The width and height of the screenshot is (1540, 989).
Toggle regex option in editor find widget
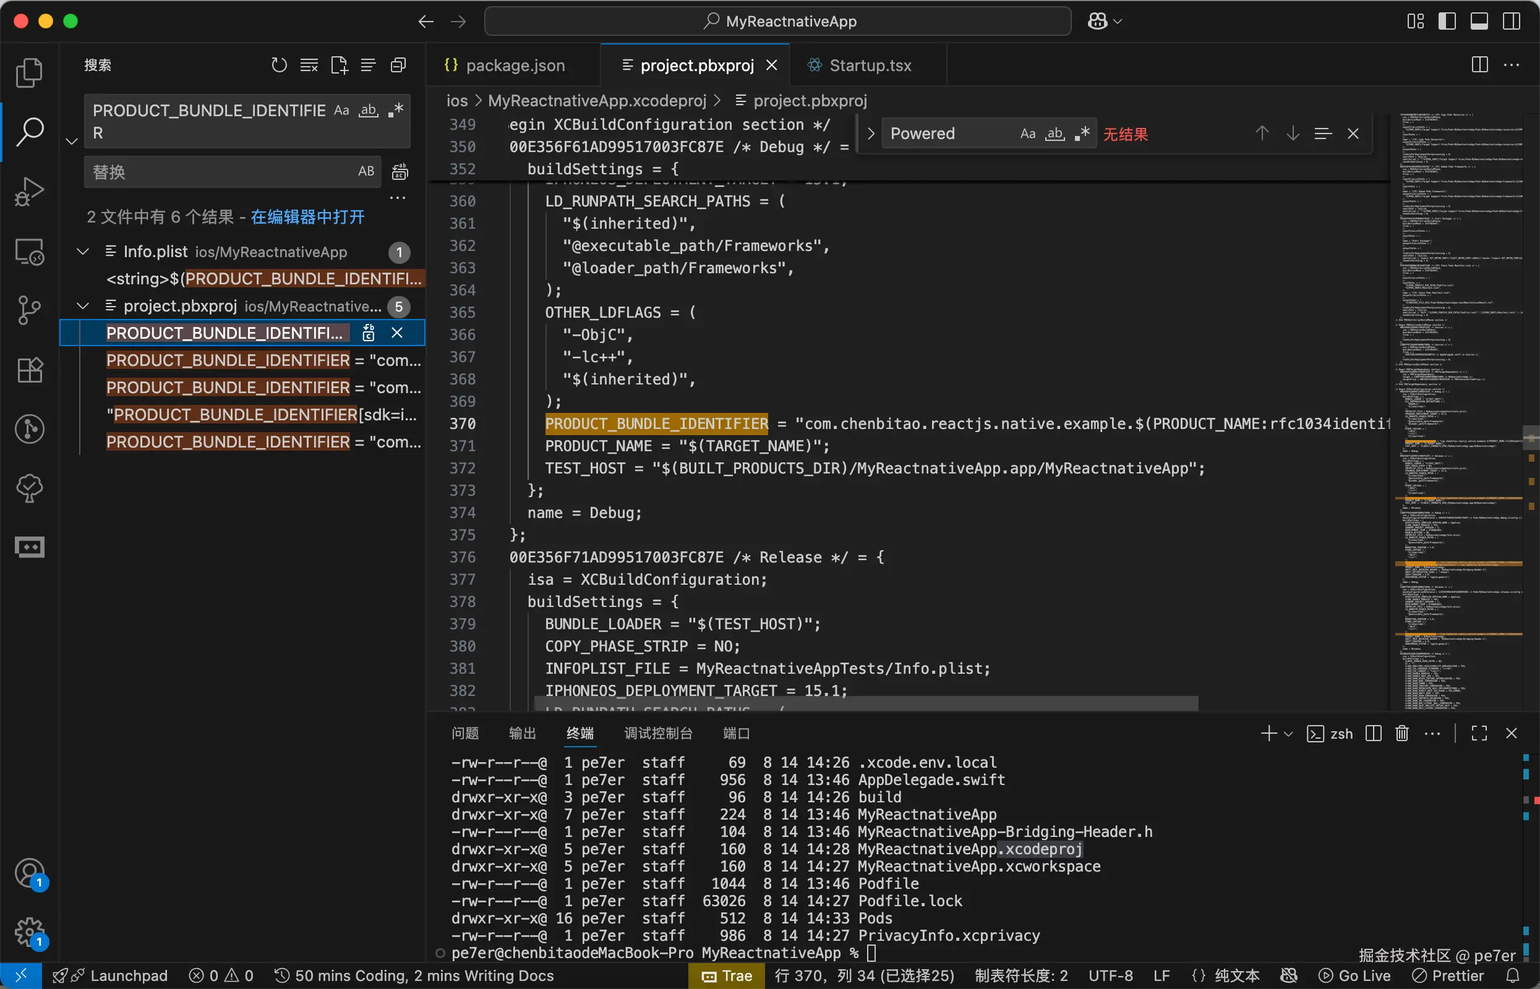click(1082, 134)
